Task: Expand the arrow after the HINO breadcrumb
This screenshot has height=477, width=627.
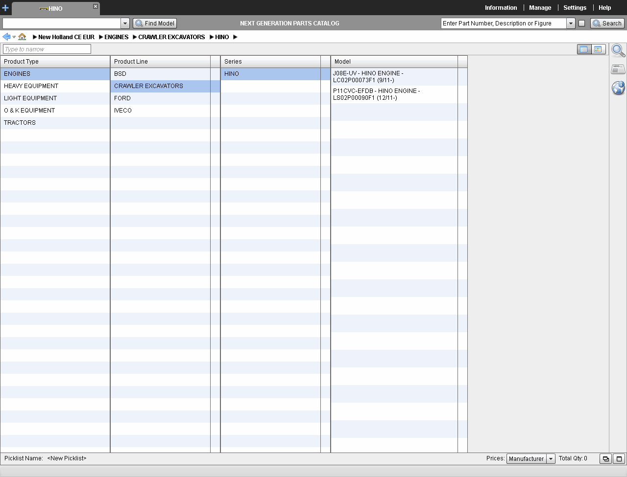Action: coord(235,37)
